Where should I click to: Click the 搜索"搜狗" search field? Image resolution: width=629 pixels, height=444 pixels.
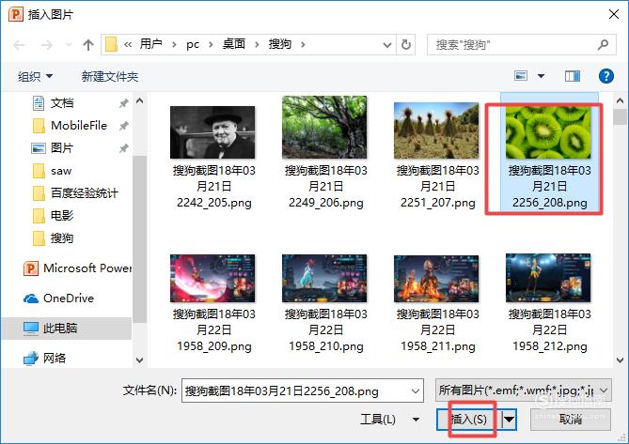pyautogui.click(x=512, y=45)
